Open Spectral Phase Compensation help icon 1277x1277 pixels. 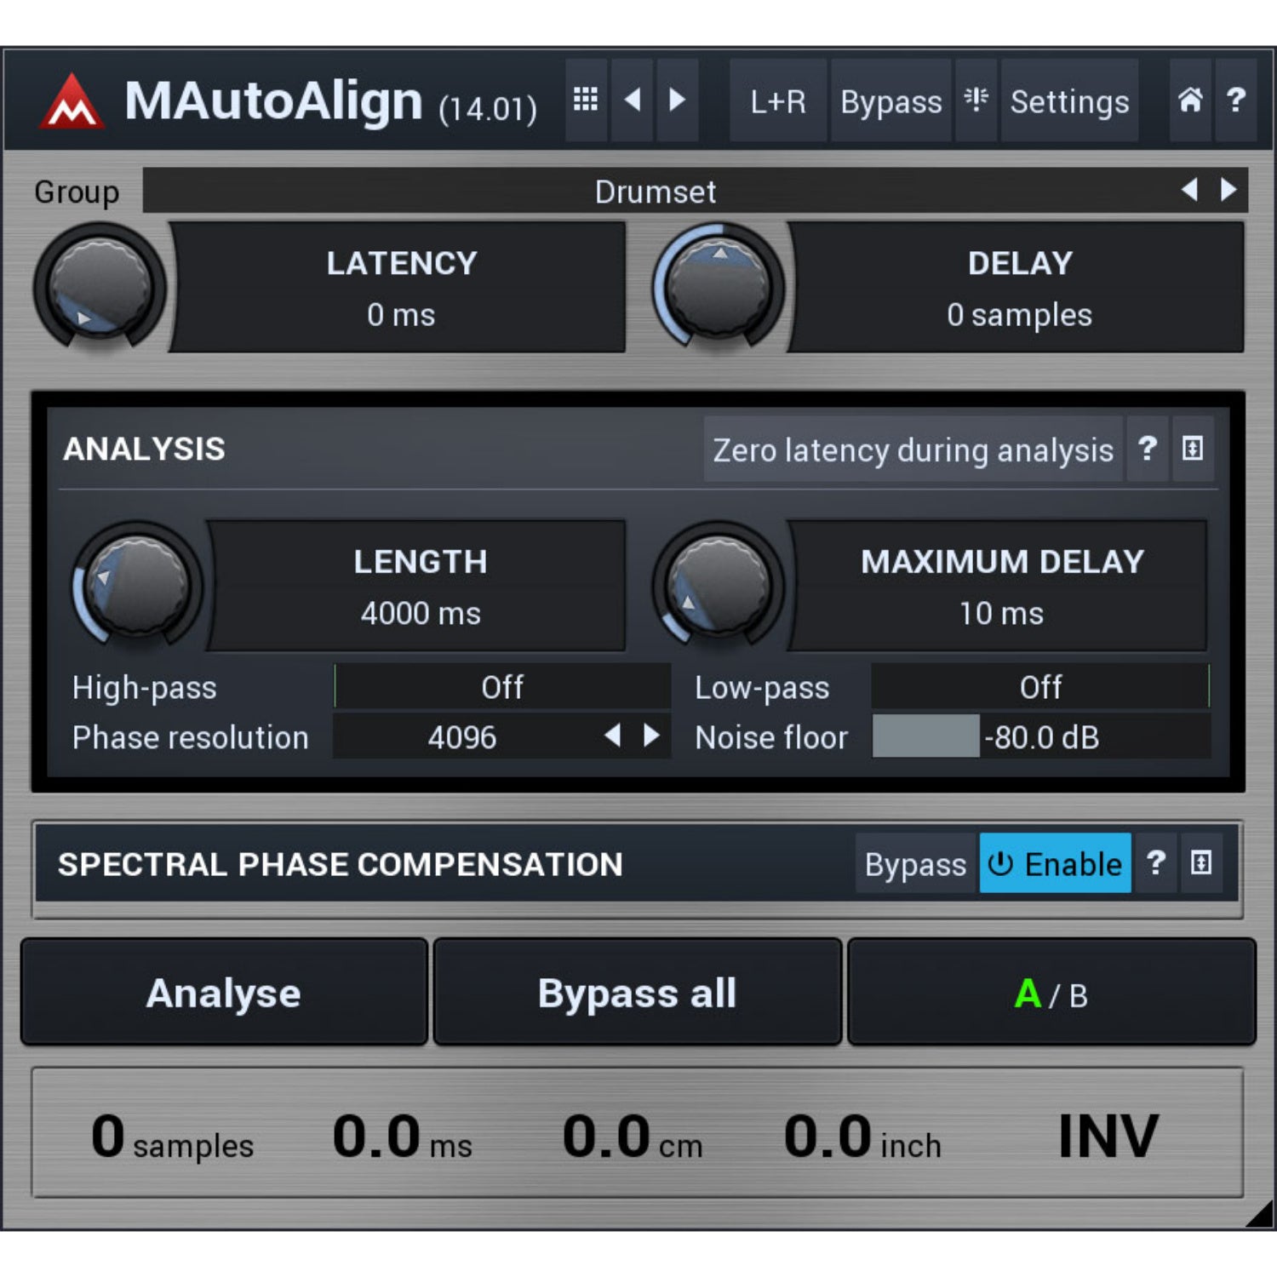coord(1156,863)
